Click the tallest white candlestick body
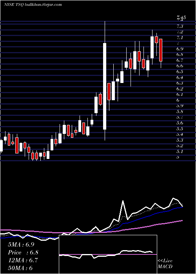This screenshot has height=274, width=196. coord(105,87)
